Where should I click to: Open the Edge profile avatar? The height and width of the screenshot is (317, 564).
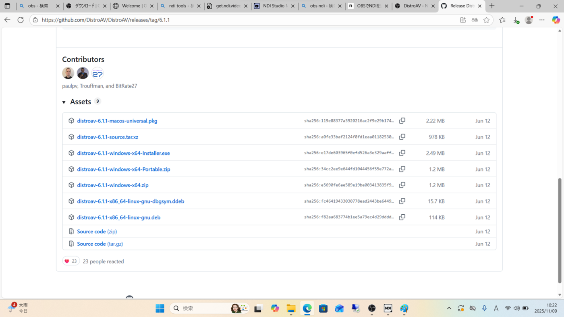pyautogui.click(x=529, y=20)
